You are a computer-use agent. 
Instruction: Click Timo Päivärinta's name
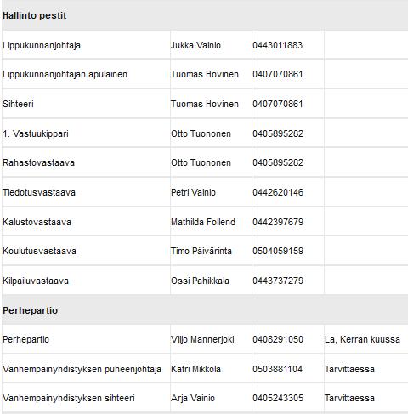[201, 251]
